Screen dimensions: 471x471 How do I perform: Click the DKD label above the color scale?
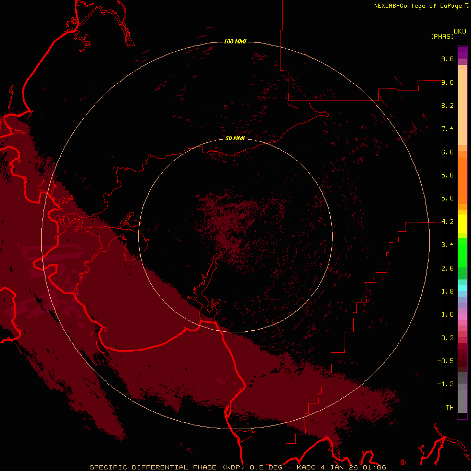tap(460, 31)
